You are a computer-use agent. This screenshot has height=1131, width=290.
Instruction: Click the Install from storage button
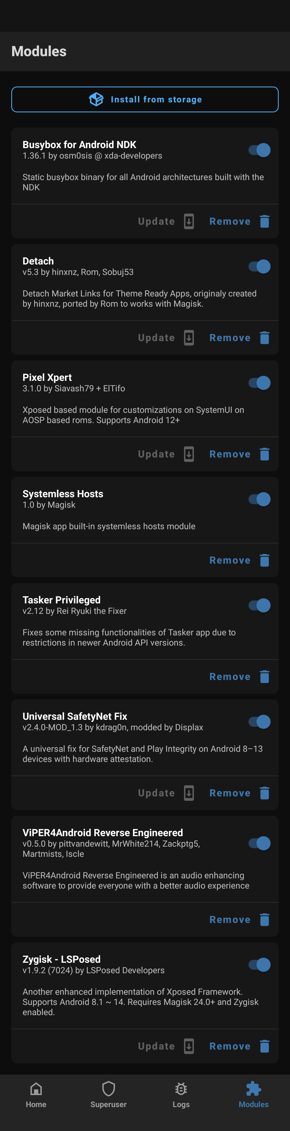click(x=145, y=99)
